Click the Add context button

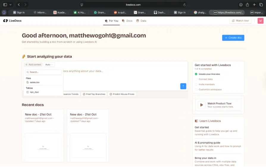[x=33, y=64]
